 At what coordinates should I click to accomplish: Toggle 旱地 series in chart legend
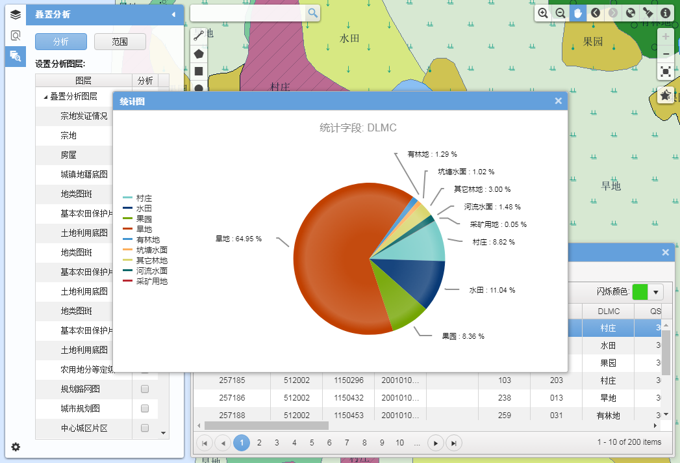(138, 230)
